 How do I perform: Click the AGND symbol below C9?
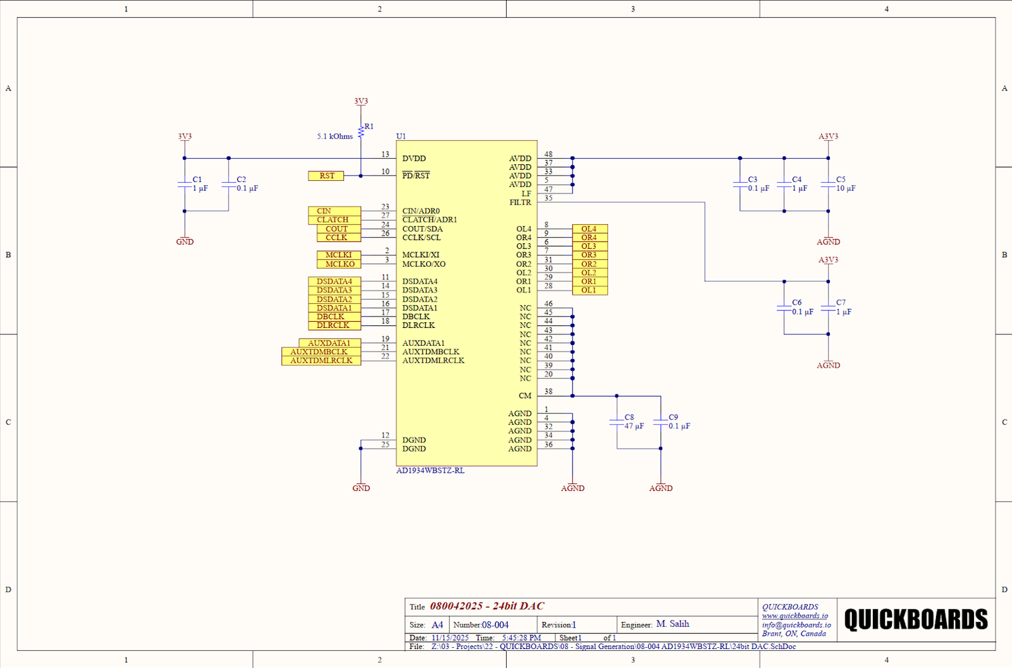[x=660, y=487]
